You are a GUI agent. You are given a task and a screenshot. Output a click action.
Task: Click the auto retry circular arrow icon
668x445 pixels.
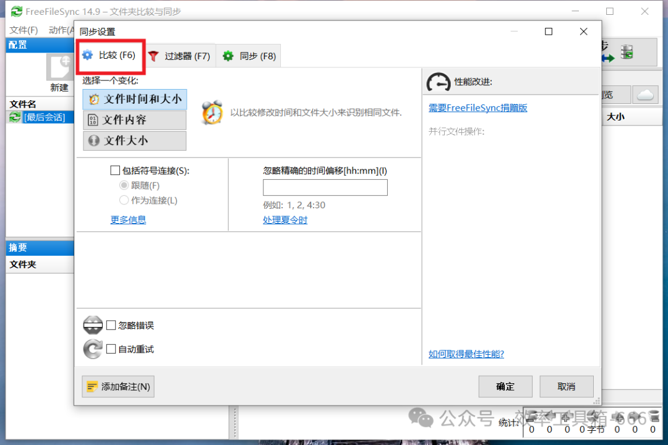pyautogui.click(x=93, y=349)
